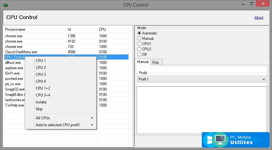Viewport: 272px width, 150px height.
Task: Choose CPU 2 in context menu
Action: [x=60, y=68]
